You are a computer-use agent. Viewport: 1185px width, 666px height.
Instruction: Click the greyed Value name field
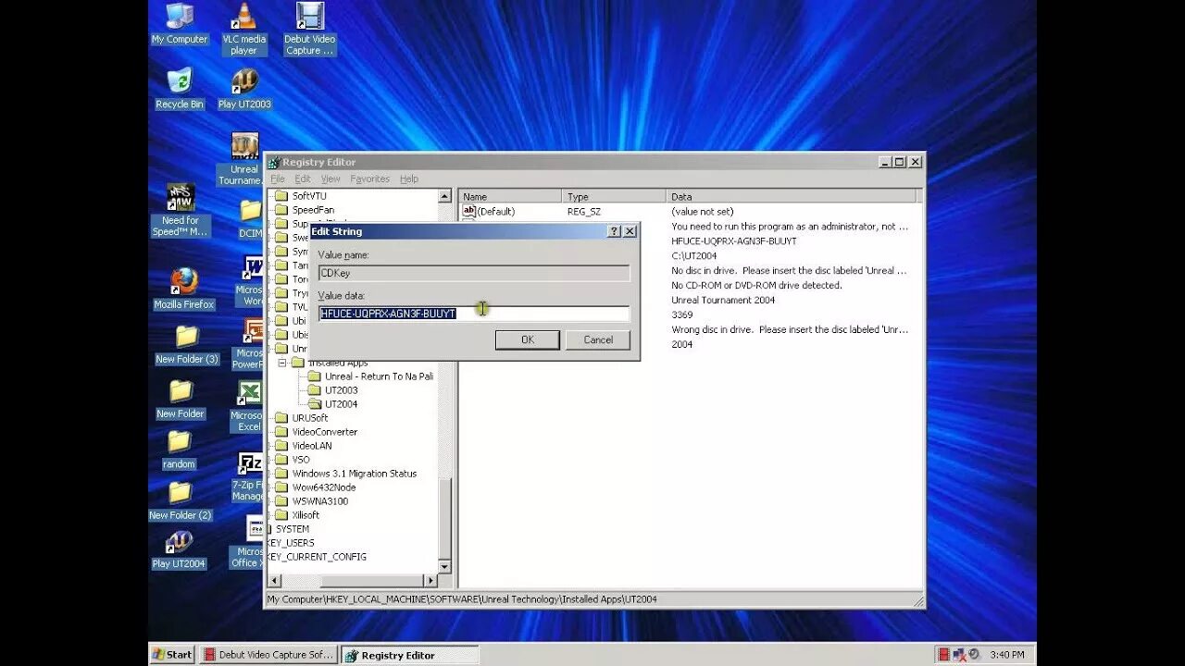click(x=474, y=273)
